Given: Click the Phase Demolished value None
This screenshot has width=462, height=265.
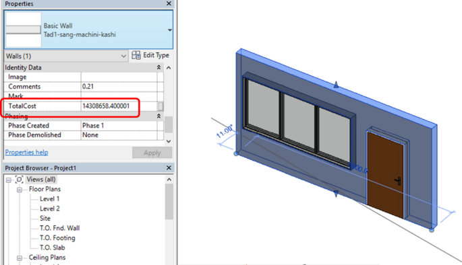Looking at the screenshot, I should 119,135.
